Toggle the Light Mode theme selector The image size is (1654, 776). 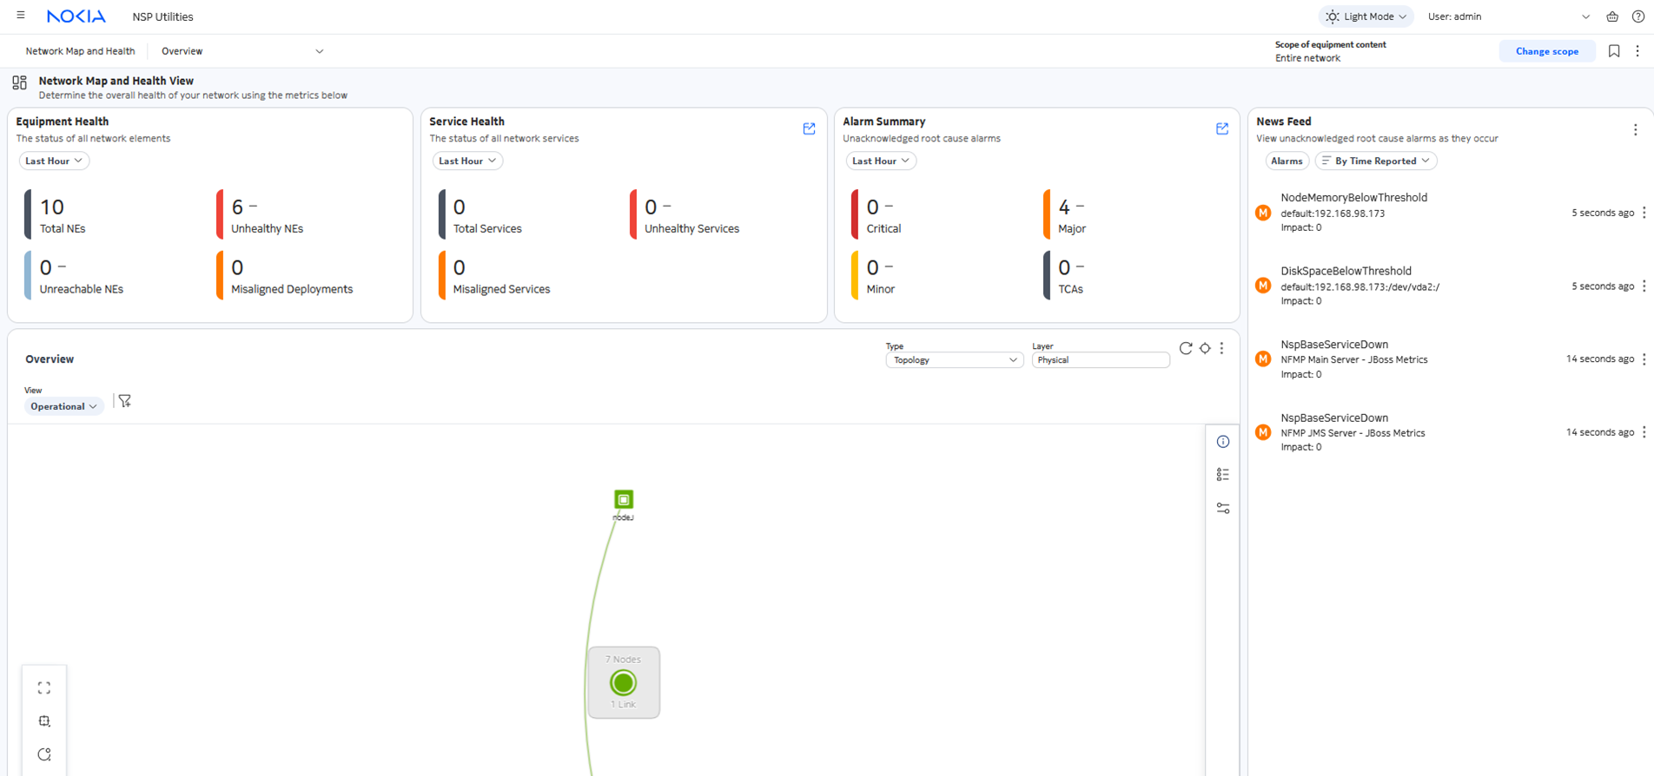[x=1366, y=16]
